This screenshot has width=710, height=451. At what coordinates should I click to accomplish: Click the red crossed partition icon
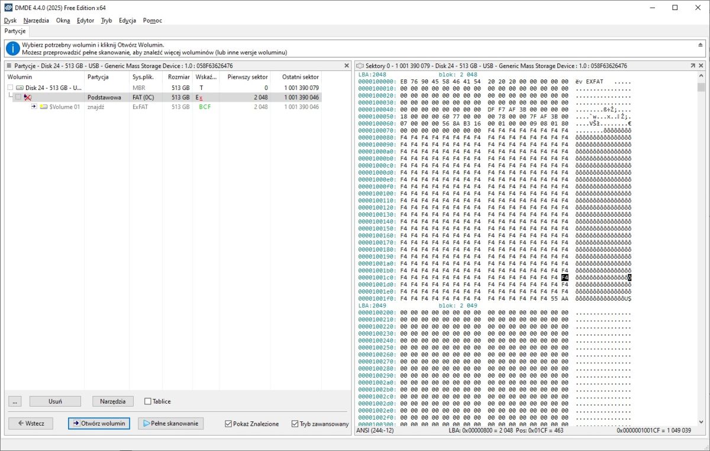point(28,97)
